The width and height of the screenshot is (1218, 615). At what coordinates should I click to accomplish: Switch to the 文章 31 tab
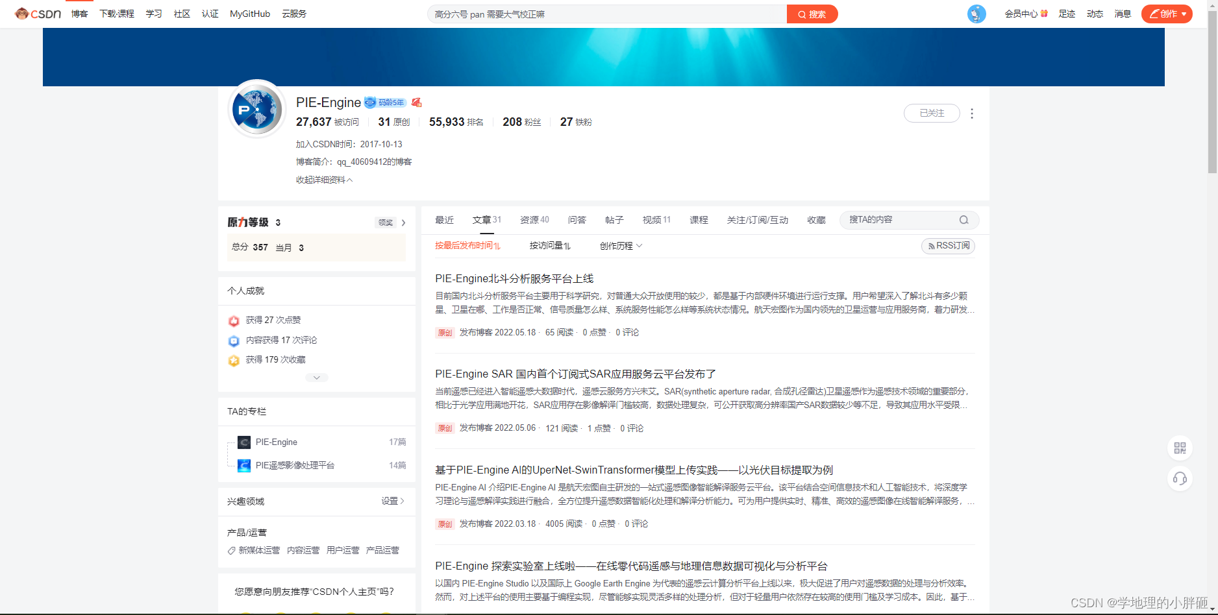coord(487,220)
